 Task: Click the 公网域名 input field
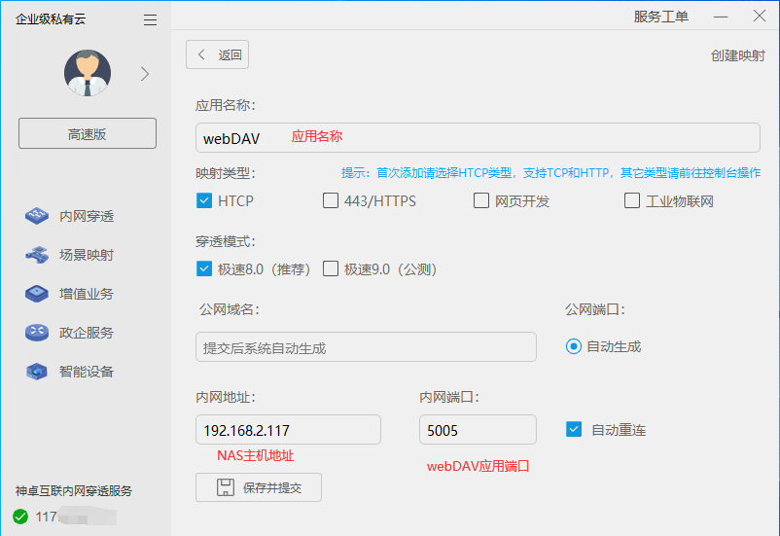pos(366,347)
